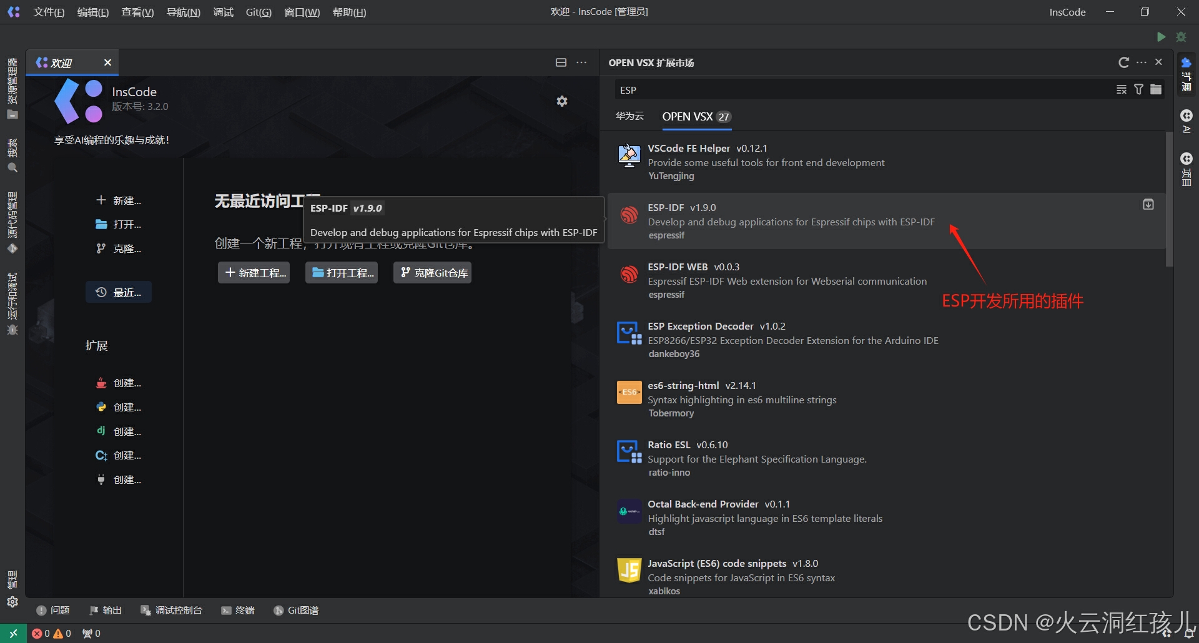Open the AI right sidebar panel
The image size is (1199, 643).
click(1187, 122)
